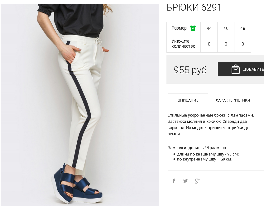Click the Размер label cell
Viewport: 264px width, 206px height.
coord(184,28)
